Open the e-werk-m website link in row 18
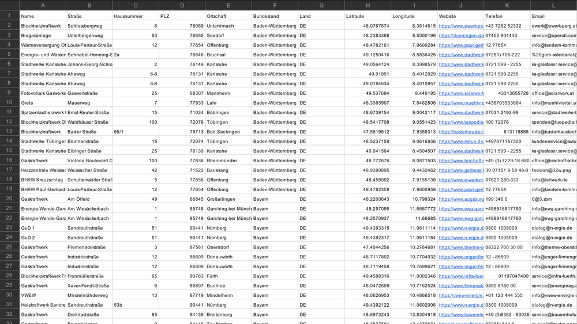Screen dimensions: 577x324 tap(461, 180)
